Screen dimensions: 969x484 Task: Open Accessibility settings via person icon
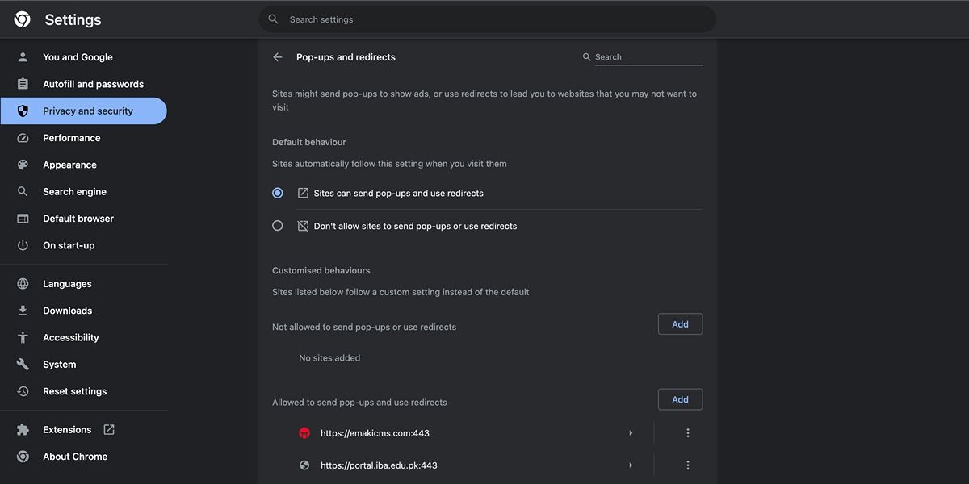point(23,336)
